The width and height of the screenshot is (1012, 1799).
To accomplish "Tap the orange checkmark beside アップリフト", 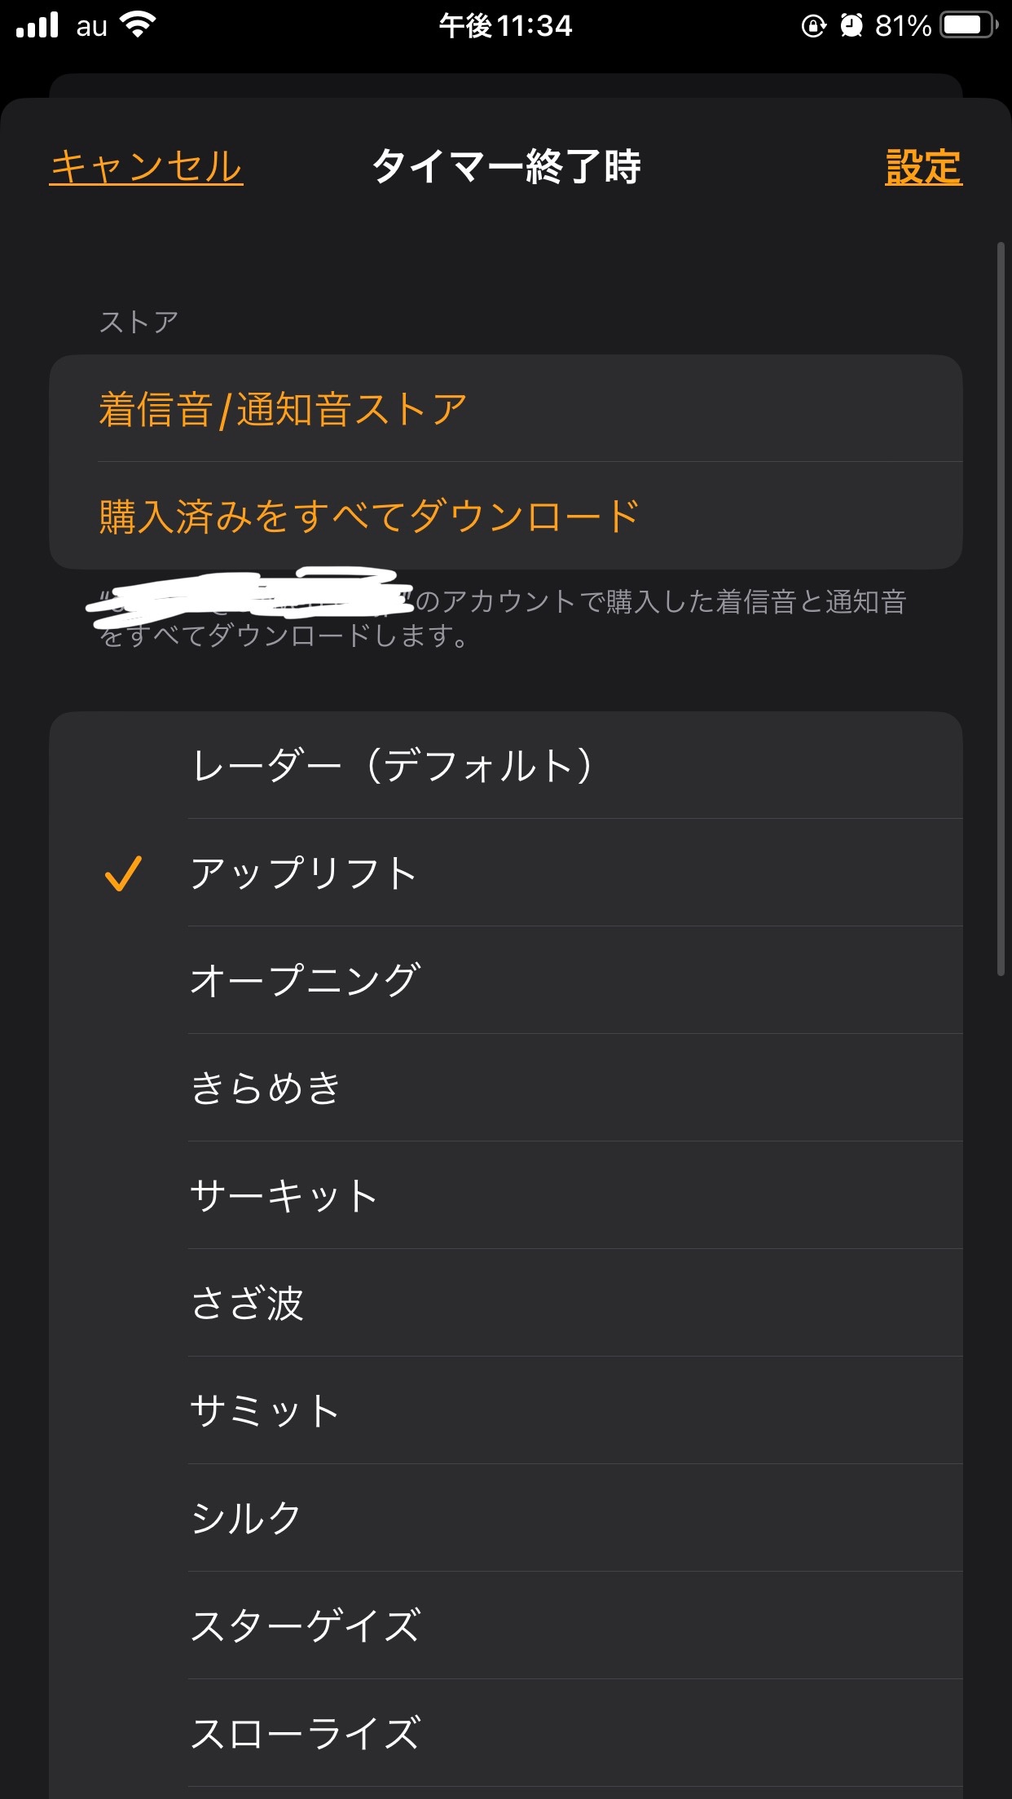I will tap(123, 873).
